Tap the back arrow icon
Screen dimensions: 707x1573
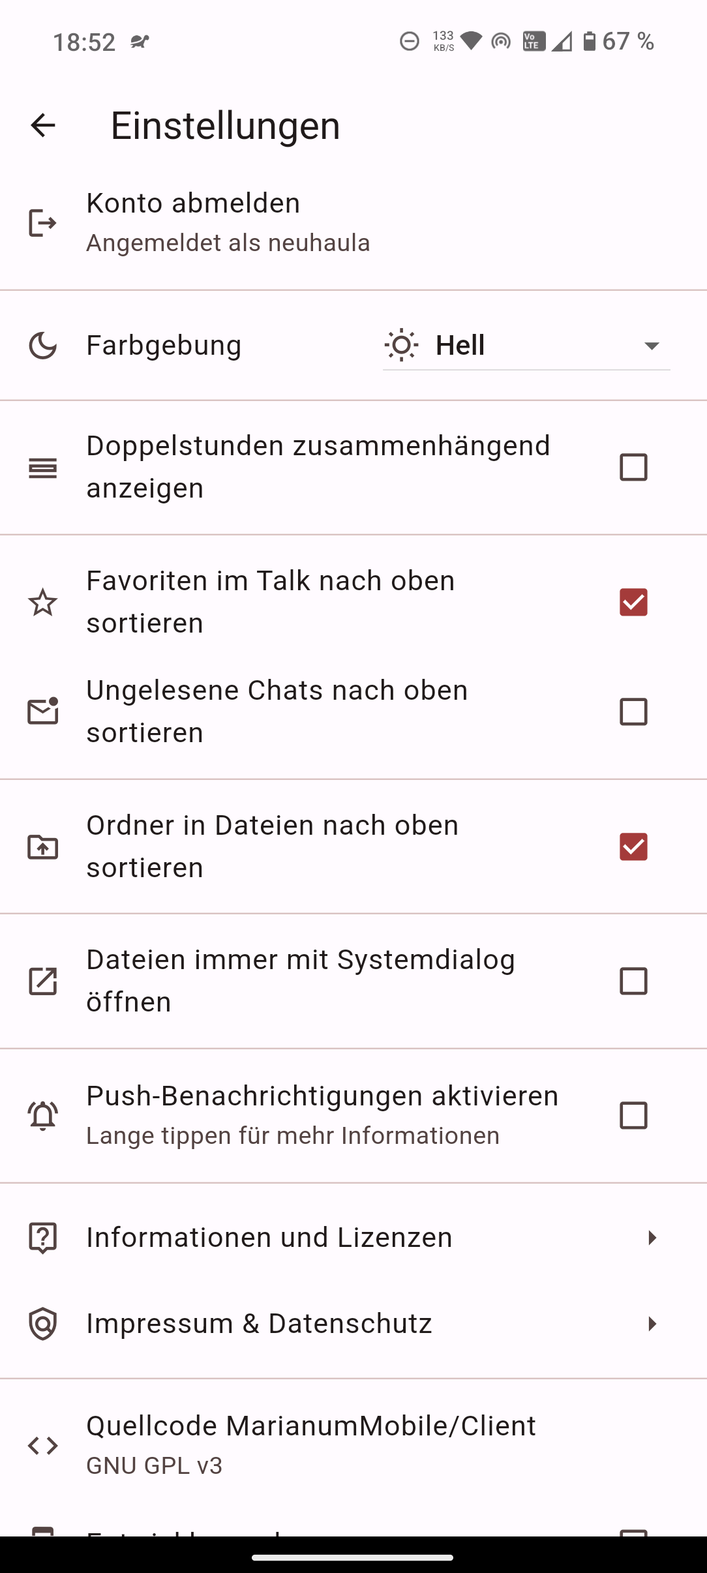(x=43, y=125)
